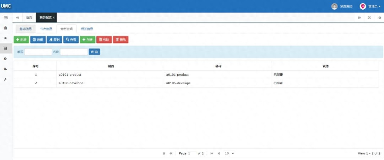The width and height of the screenshot is (384, 160).
Task: Click the red 删除 button
Action: (x=121, y=40)
